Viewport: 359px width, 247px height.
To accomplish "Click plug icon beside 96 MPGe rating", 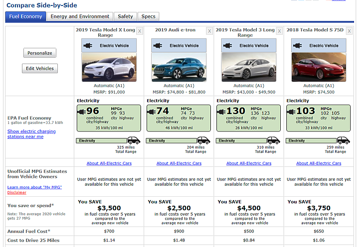I will coord(81,112).
